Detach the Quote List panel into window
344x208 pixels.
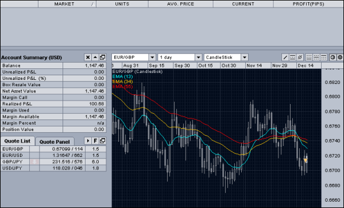pyautogui.click(x=102, y=141)
